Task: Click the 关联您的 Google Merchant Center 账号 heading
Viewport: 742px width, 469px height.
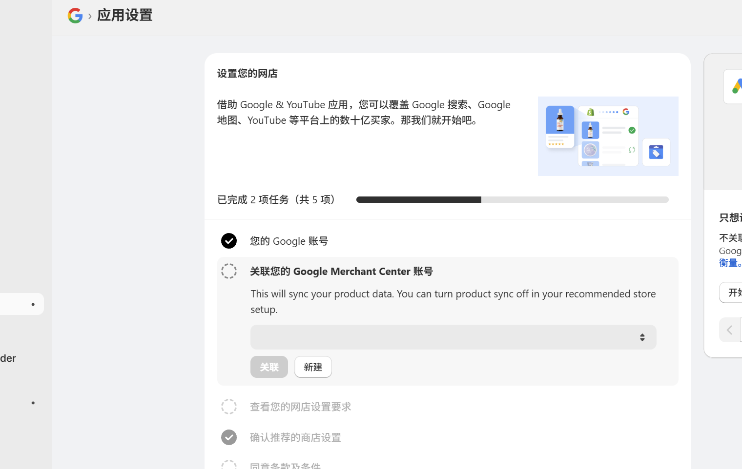Action: click(x=341, y=271)
